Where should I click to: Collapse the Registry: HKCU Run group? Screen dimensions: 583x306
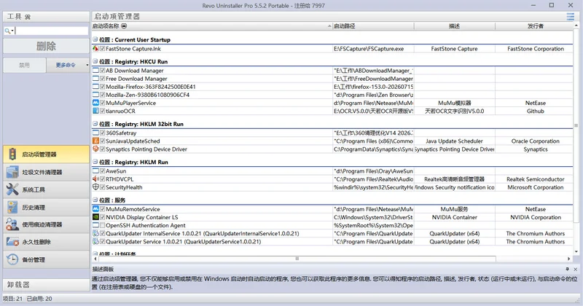pos(95,61)
